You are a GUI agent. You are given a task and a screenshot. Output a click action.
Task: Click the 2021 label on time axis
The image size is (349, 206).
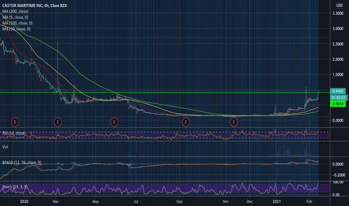(277, 202)
